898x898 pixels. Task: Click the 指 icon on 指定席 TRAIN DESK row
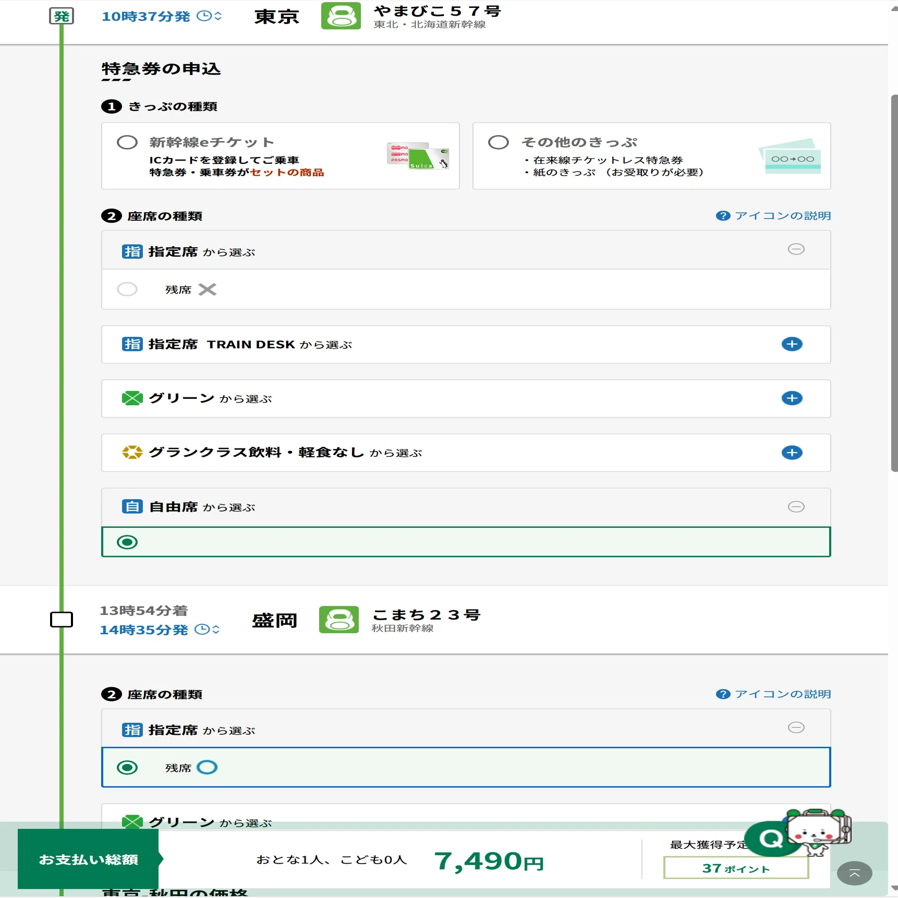click(132, 344)
